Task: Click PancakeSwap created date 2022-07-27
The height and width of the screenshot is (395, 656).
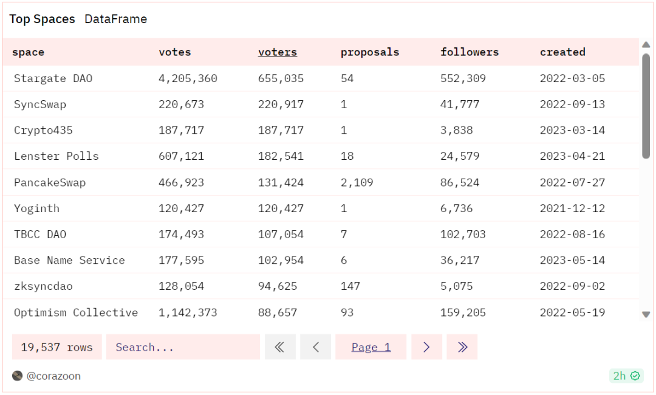Action: pyautogui.click(x=572, y=182)
